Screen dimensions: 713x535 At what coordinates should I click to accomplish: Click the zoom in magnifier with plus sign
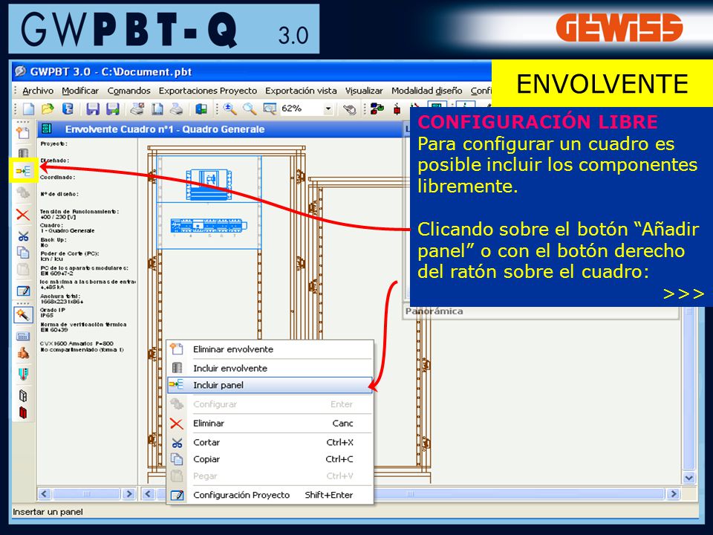229,109
